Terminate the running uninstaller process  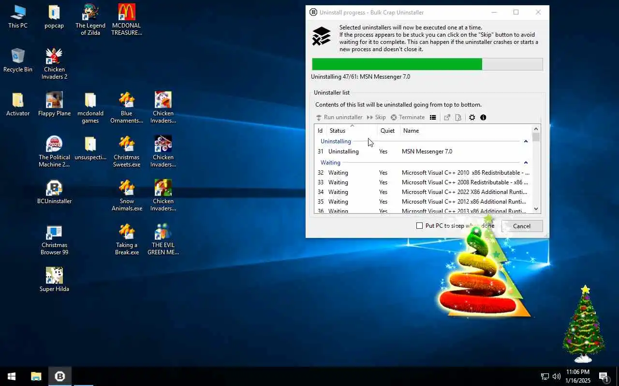click(x=408, y=117)
